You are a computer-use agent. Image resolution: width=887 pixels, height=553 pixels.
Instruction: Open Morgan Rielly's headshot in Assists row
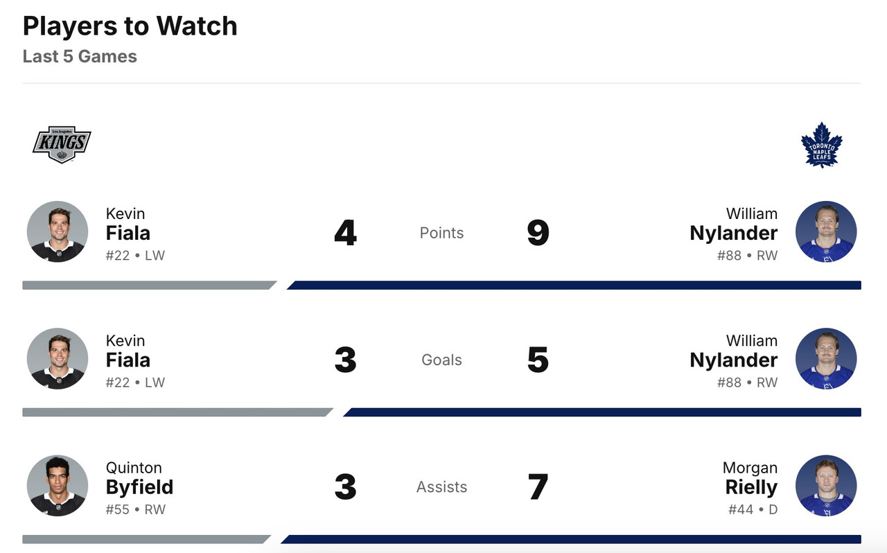(826, 486)
